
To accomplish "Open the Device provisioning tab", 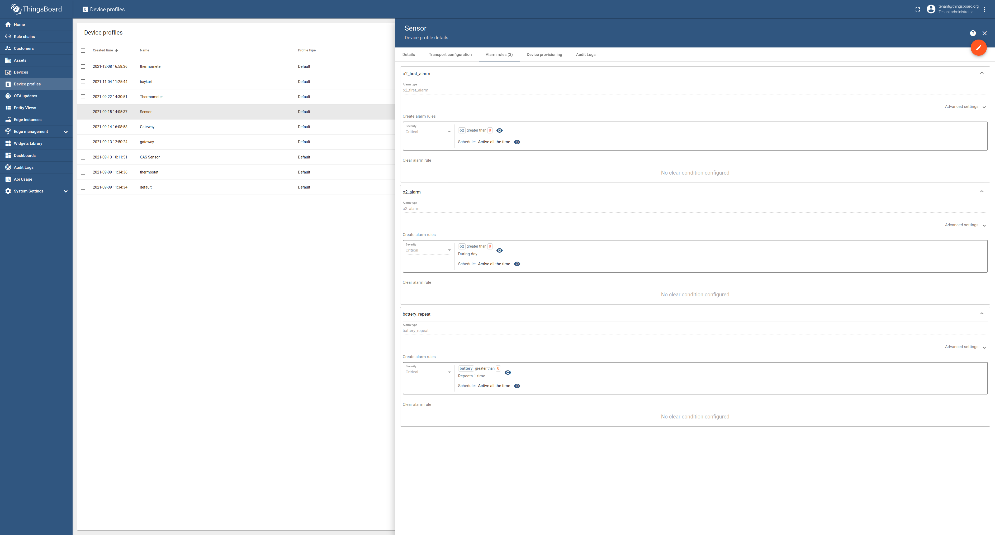I will [x=544, y=54].
